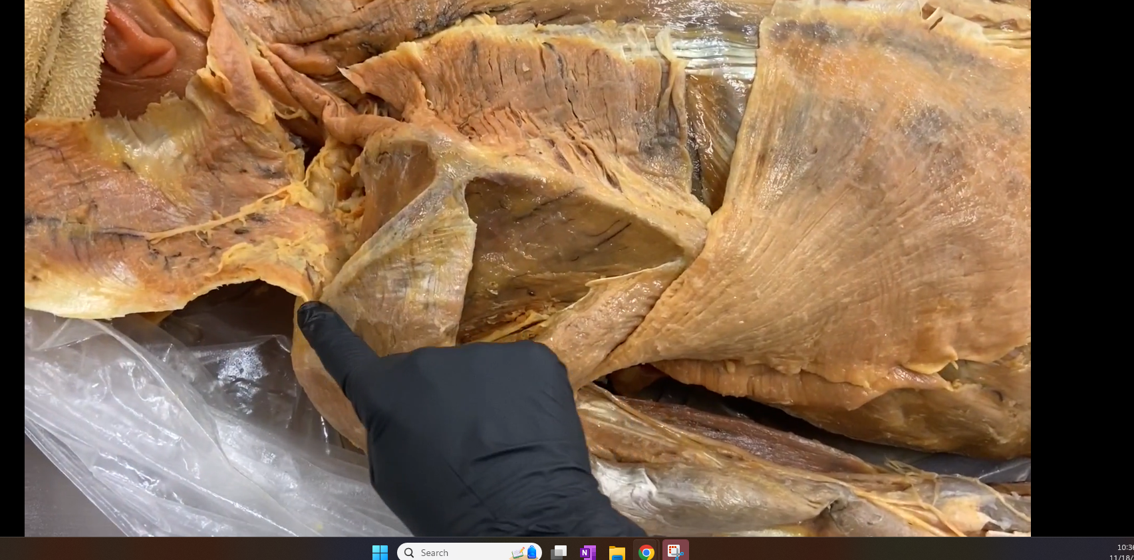Switch to Google Chrome in the taskbar
Screen dimensions: 1134x560
pos(646,552)
